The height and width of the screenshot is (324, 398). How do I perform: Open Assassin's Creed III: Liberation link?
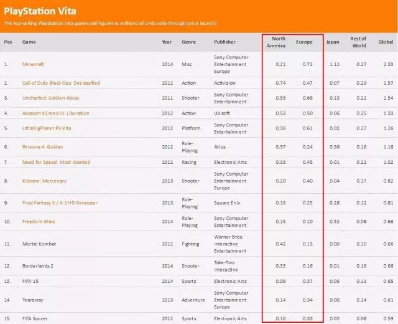pyautogui.click(x=55, y=113)
